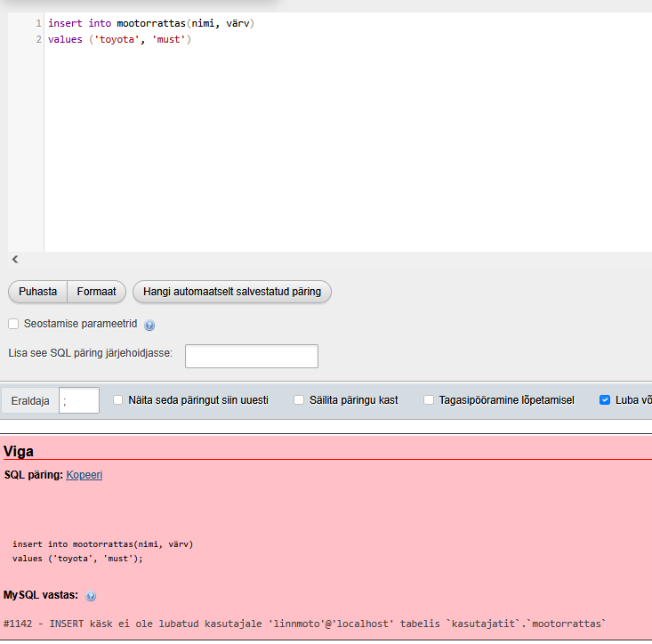This screenshot has height=644, width=652.
Task: Follow the Kopeeri link
Action: click(x=84, y=475)
